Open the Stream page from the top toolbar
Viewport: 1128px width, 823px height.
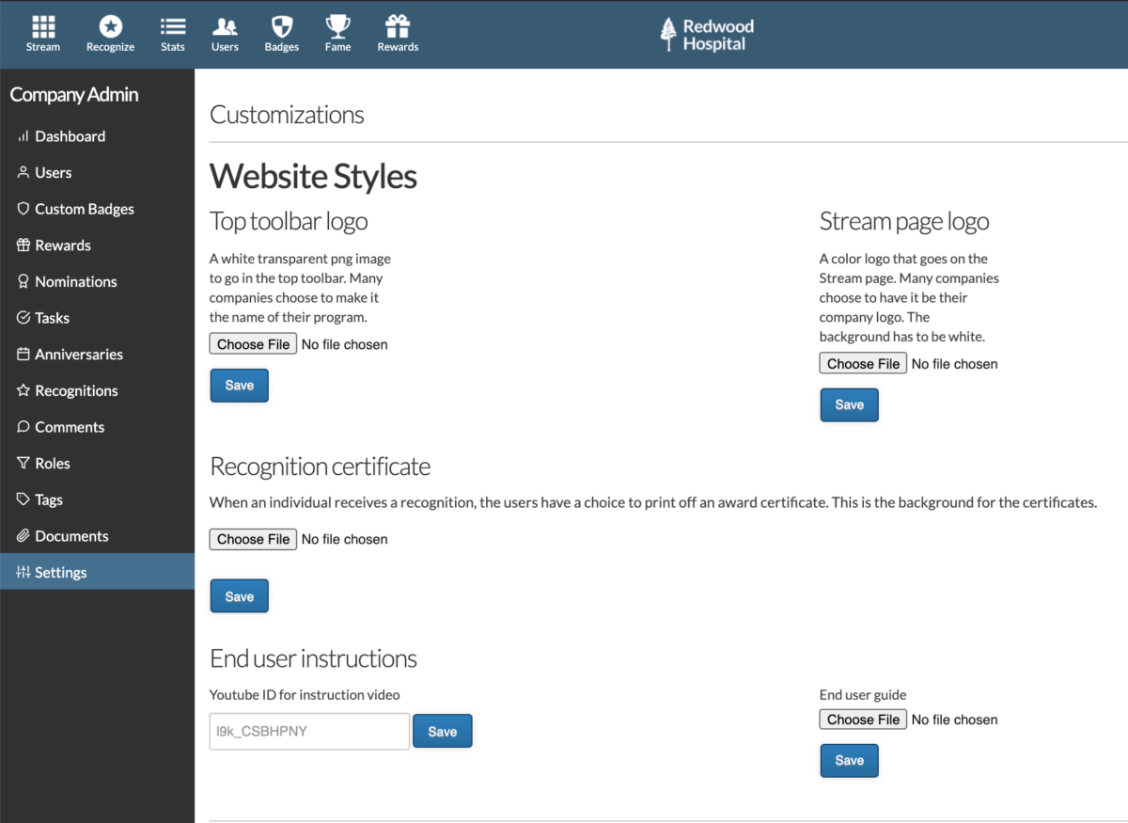42,33
